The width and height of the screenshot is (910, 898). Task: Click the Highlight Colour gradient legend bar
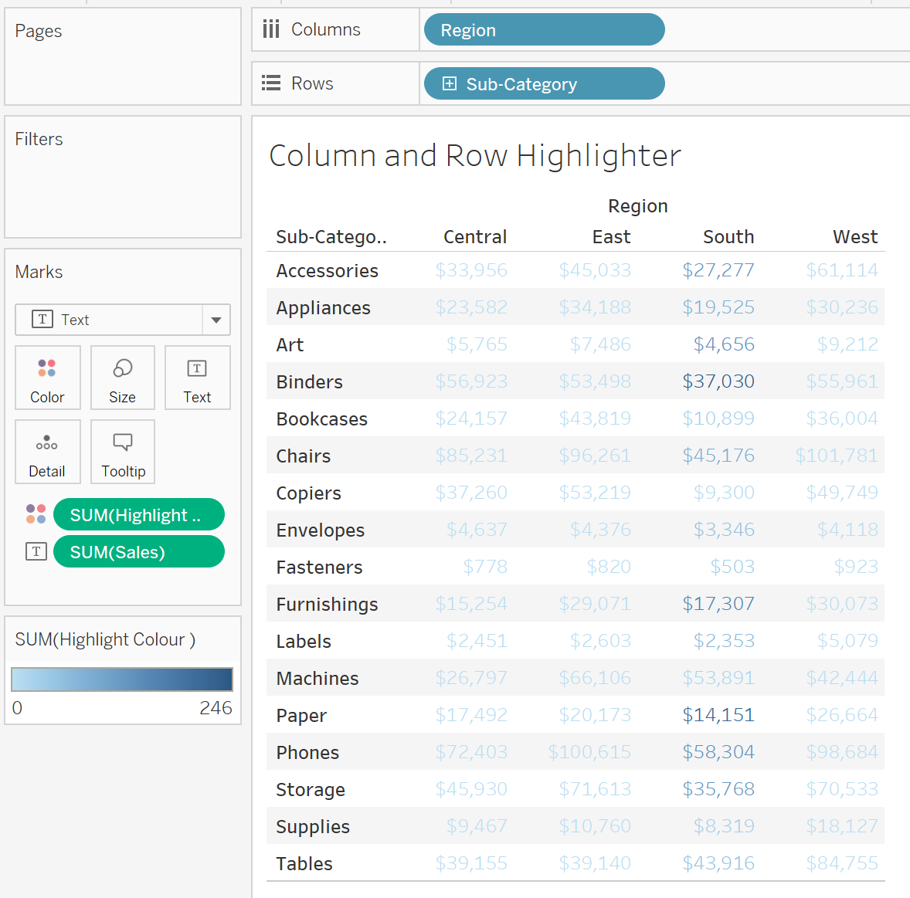(122, 679)
